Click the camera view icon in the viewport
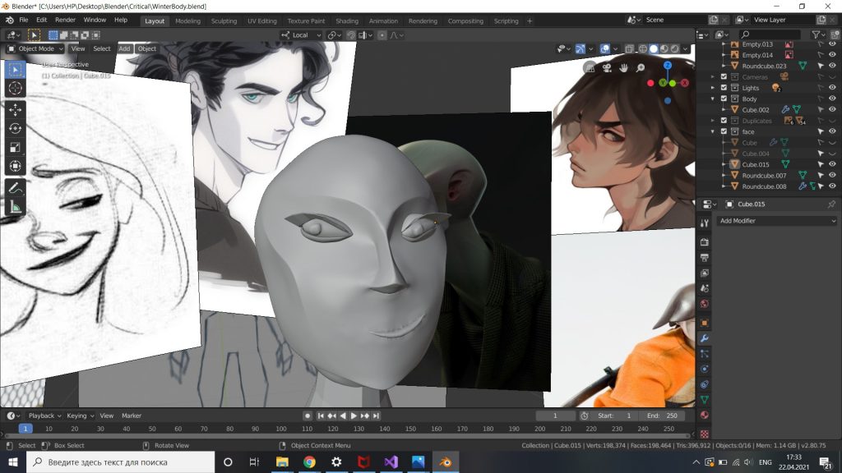Screen dimensions: 842x473 tap(607, 68)
